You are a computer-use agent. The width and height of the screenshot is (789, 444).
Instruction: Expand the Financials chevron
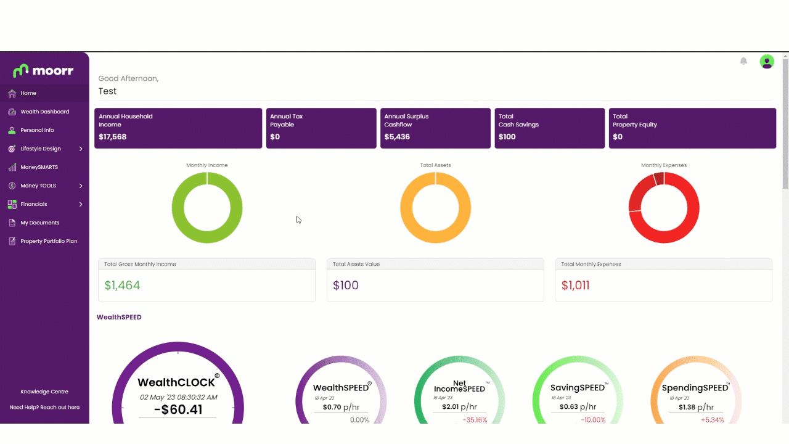pyautogui.click(x=81, y=204)
